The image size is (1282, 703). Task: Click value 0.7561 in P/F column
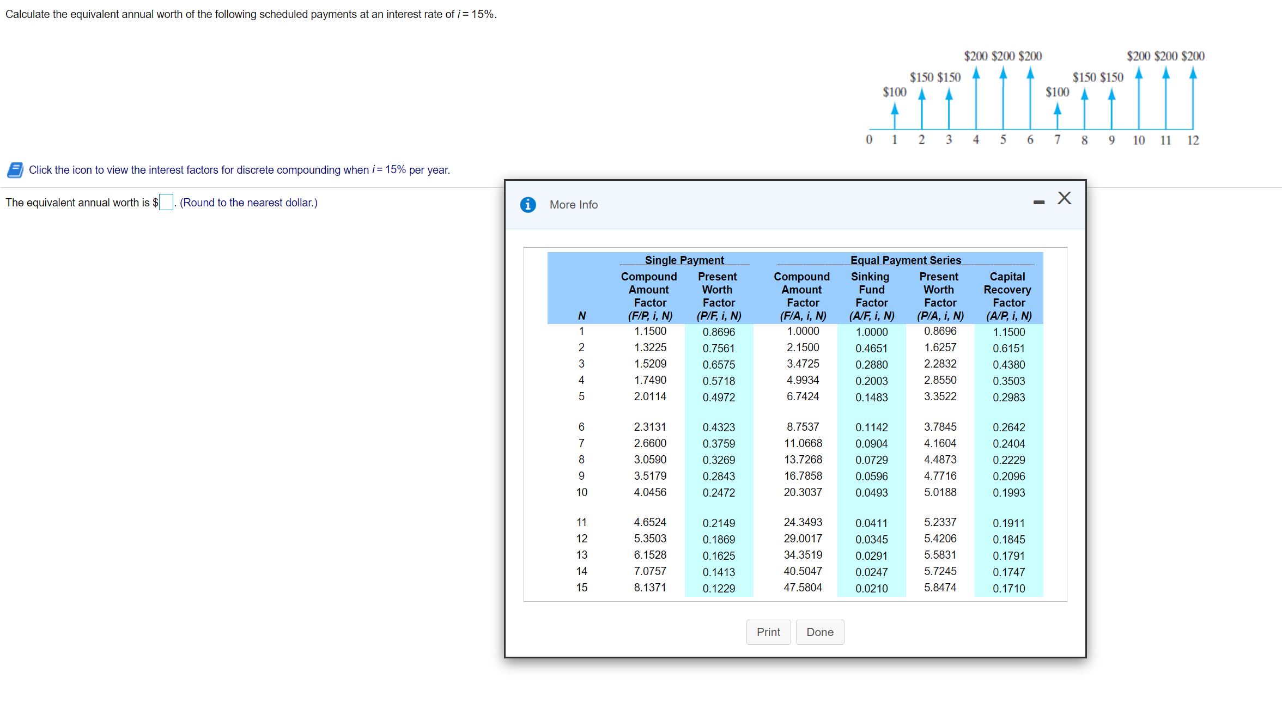click(719, 349)
